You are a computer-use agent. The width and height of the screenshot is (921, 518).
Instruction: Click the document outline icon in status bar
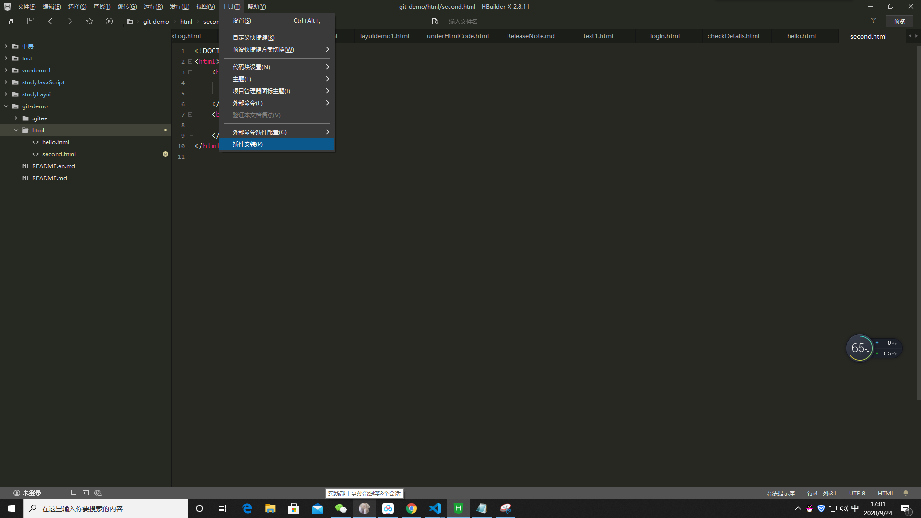[x=73, y=493]
